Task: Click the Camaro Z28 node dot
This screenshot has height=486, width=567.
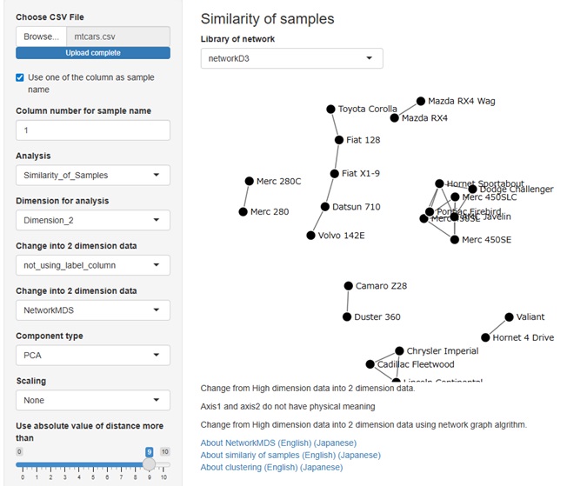Action: (349, 285)
